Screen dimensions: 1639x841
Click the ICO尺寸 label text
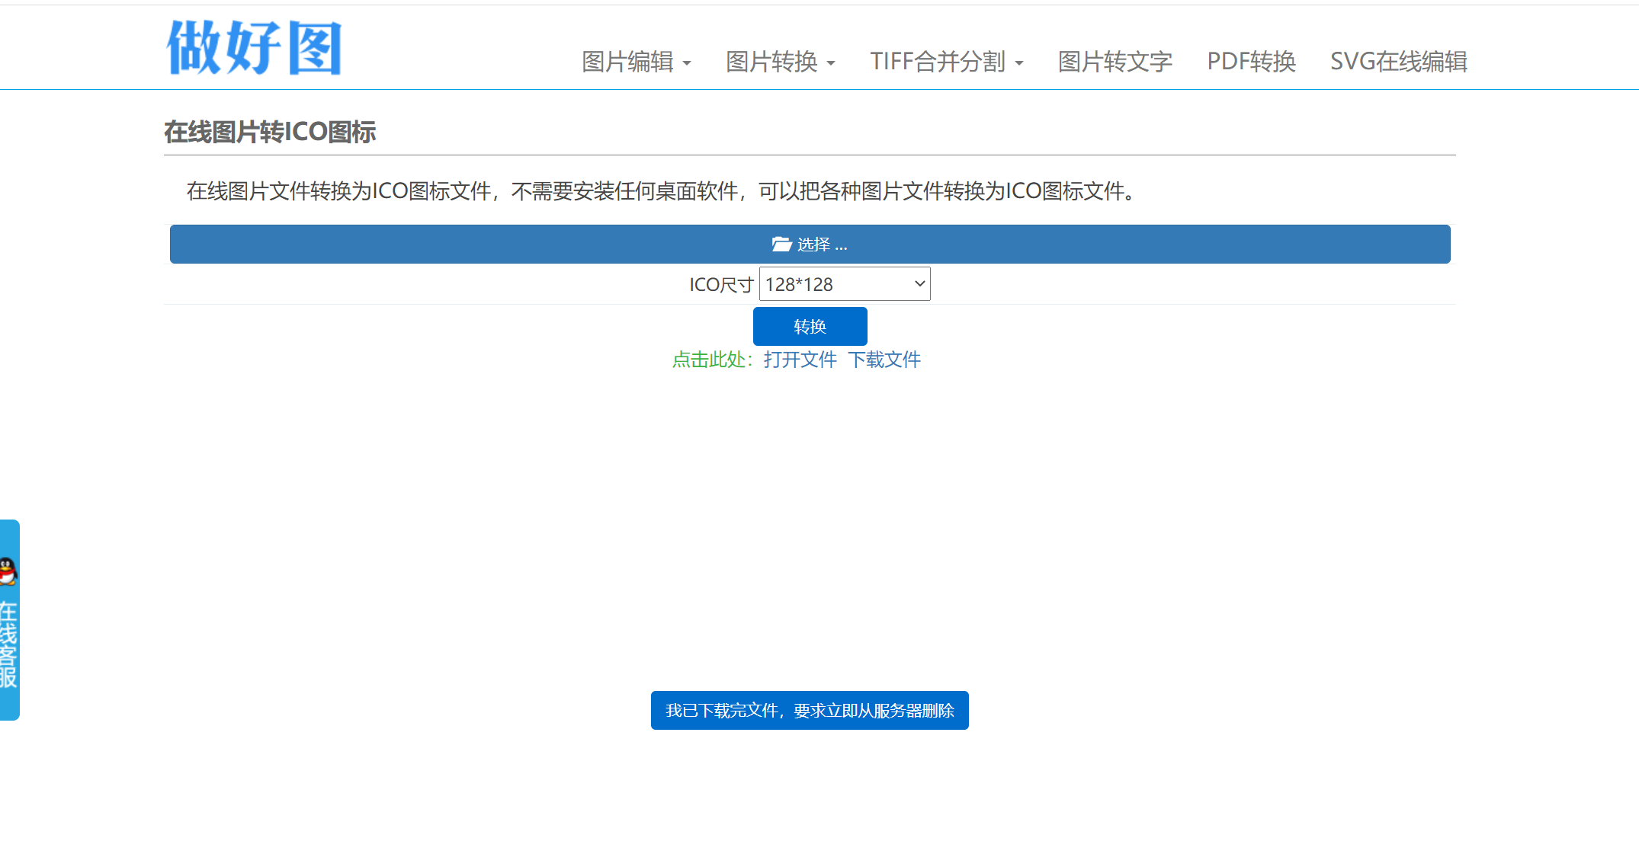click(x=720, y=285)
